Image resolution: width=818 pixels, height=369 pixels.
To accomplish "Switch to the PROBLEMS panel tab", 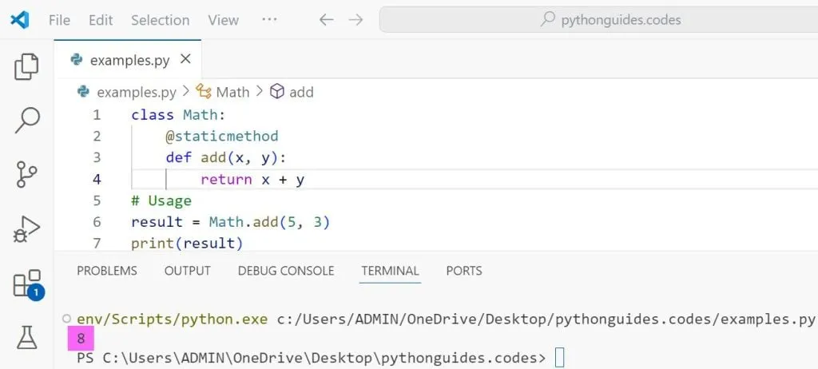I will [x=107, y=271].
